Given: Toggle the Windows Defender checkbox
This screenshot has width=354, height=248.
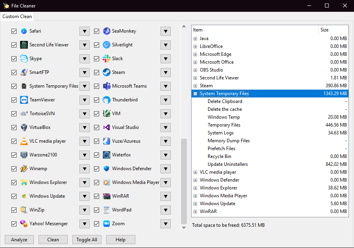Looking at the screenshot, I should [96, 169].
